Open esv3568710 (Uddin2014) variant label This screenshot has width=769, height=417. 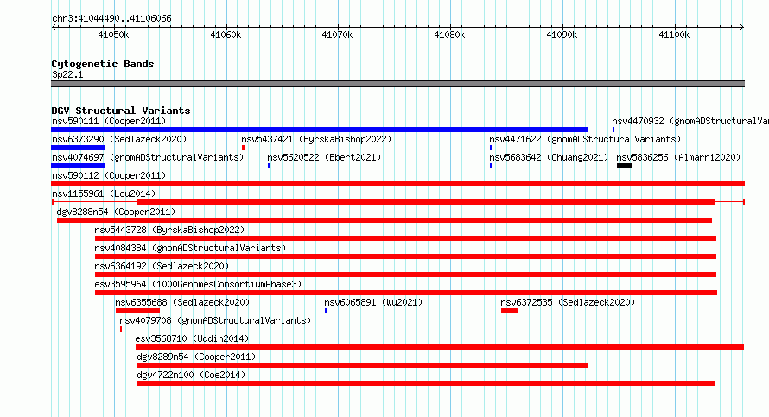pos(192,338)
